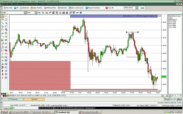Select the green right arrow marker tool

click(x=6, y=40)
